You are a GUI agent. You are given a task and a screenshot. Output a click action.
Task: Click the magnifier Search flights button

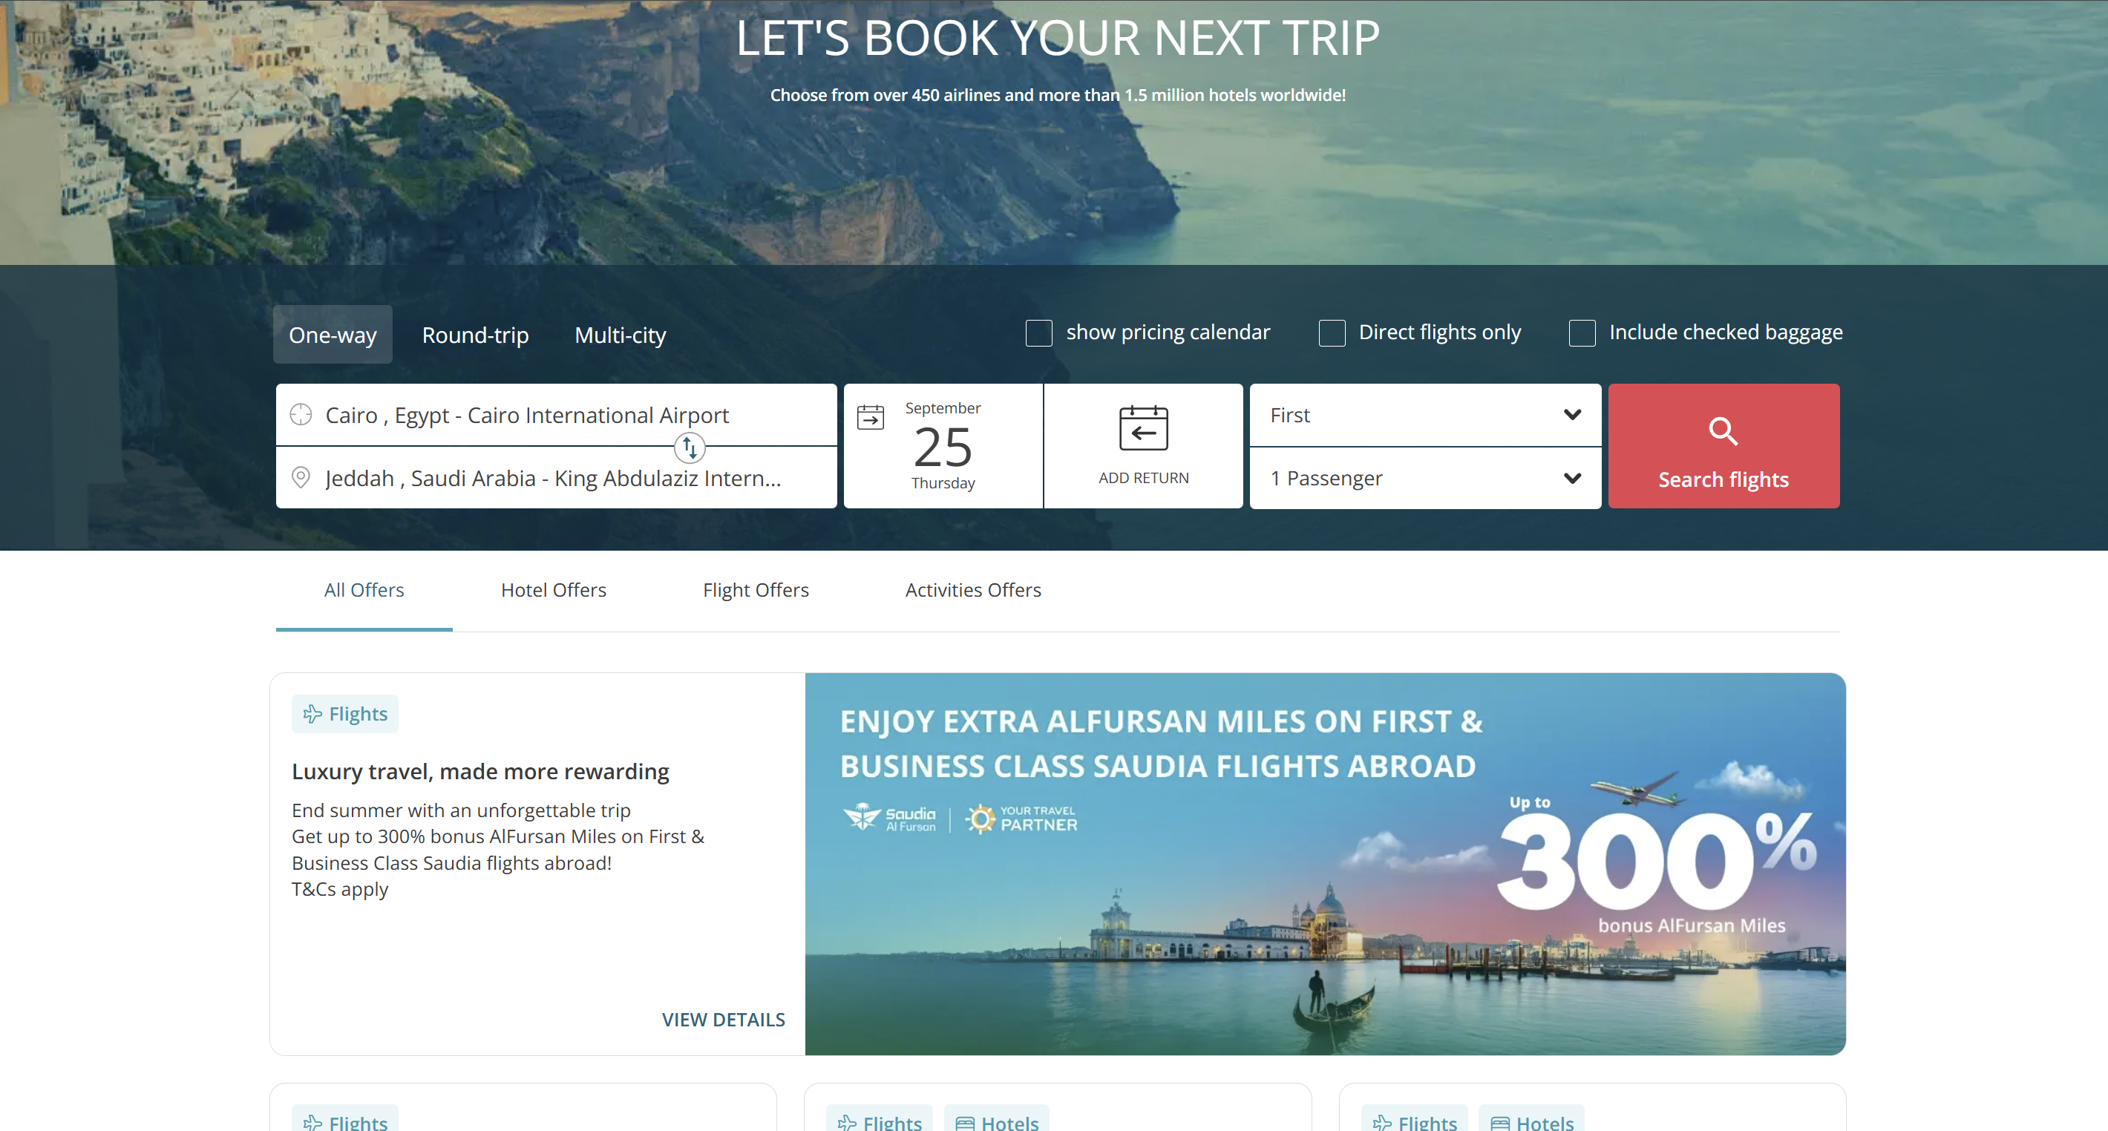click(1724, 446)
